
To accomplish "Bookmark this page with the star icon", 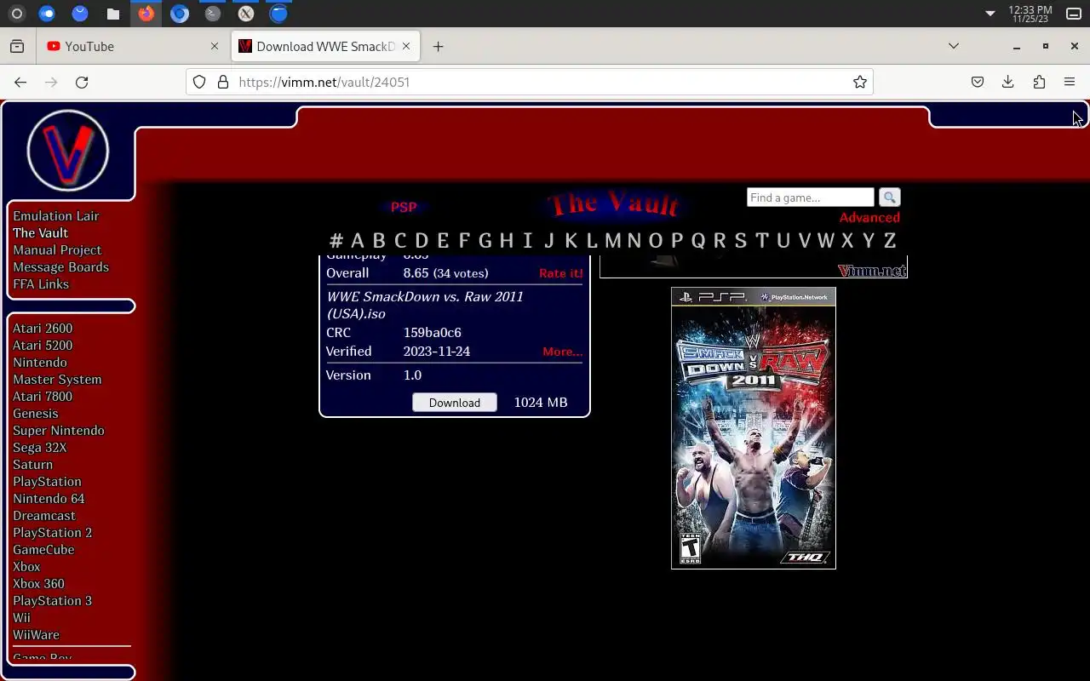I will coord(860,82).
